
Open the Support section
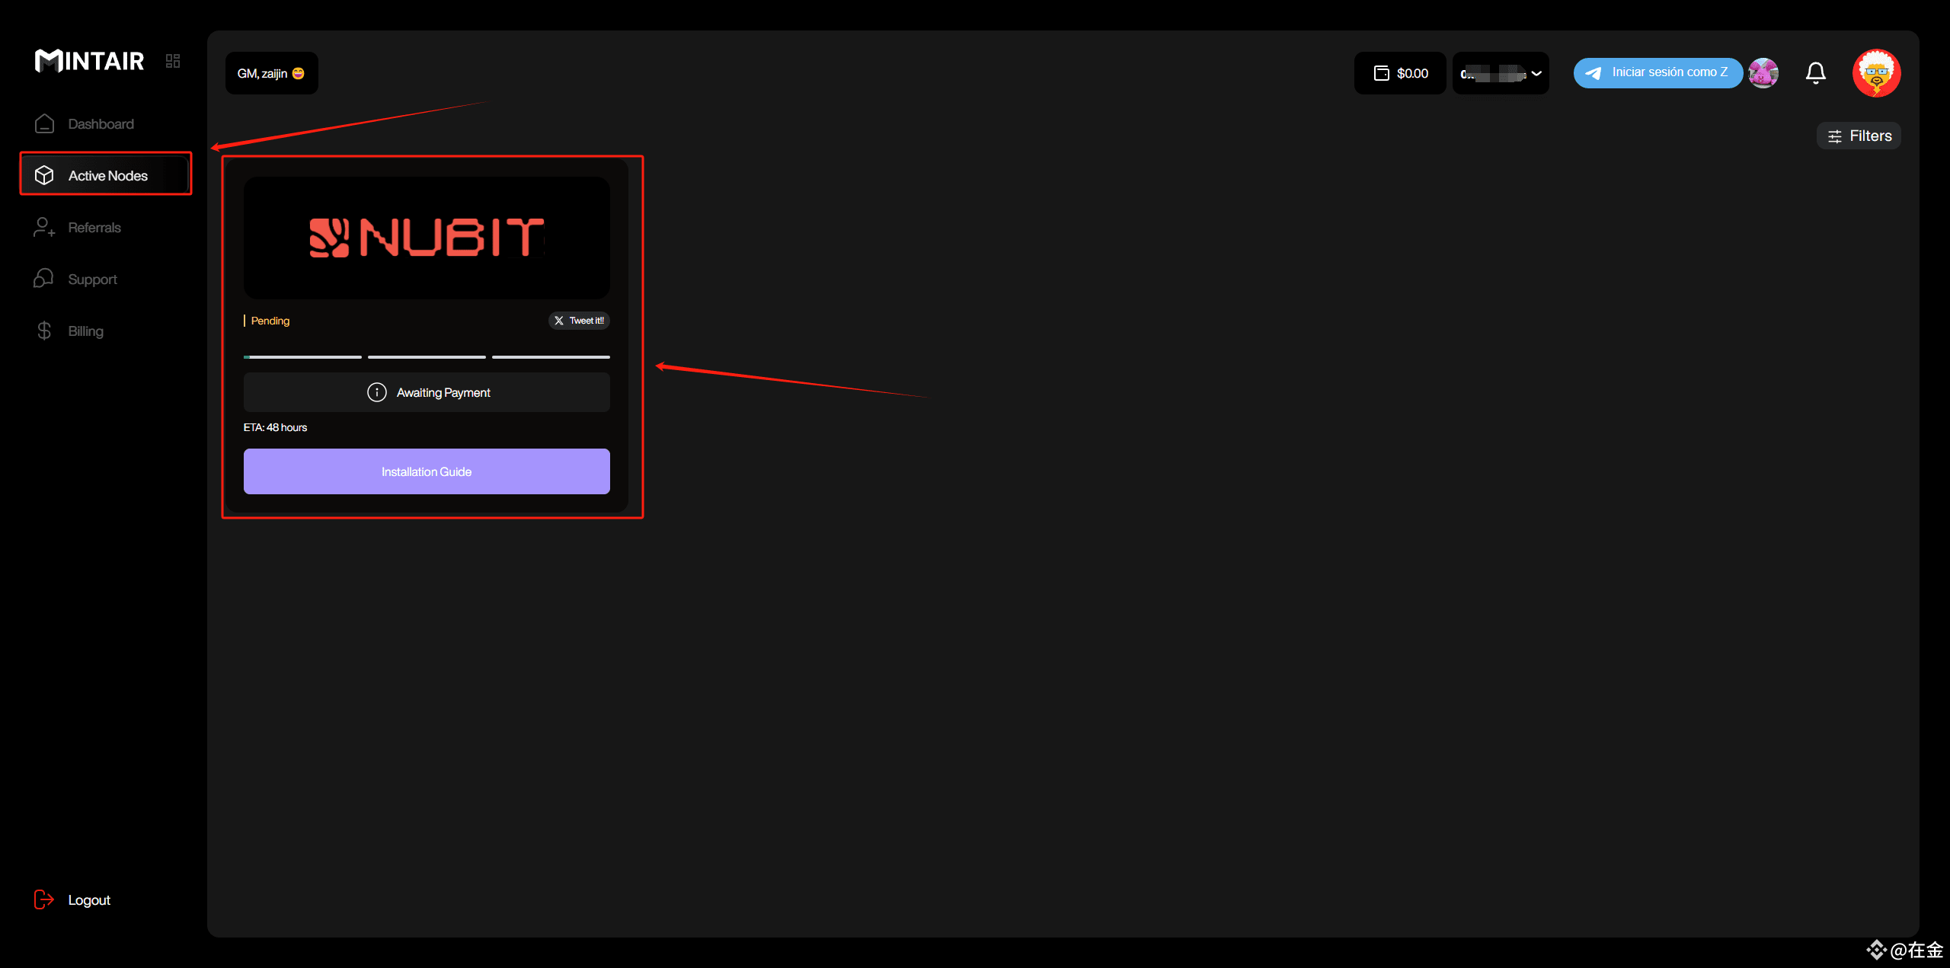point(92,280)
